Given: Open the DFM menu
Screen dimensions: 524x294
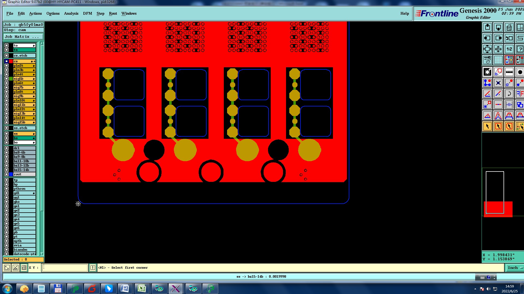Looking at the screenshot, I should point(87,13).
